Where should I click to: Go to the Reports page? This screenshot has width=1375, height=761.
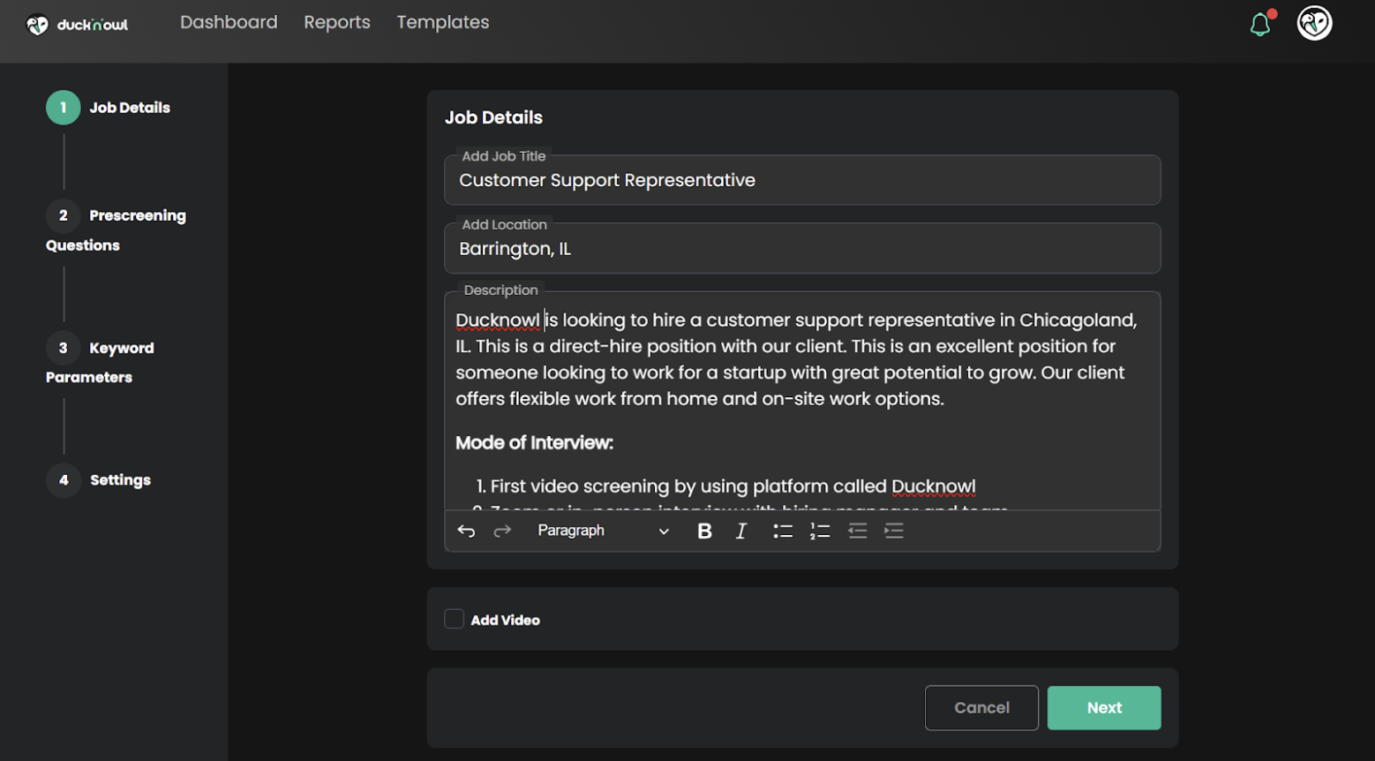tap(337, 22)
